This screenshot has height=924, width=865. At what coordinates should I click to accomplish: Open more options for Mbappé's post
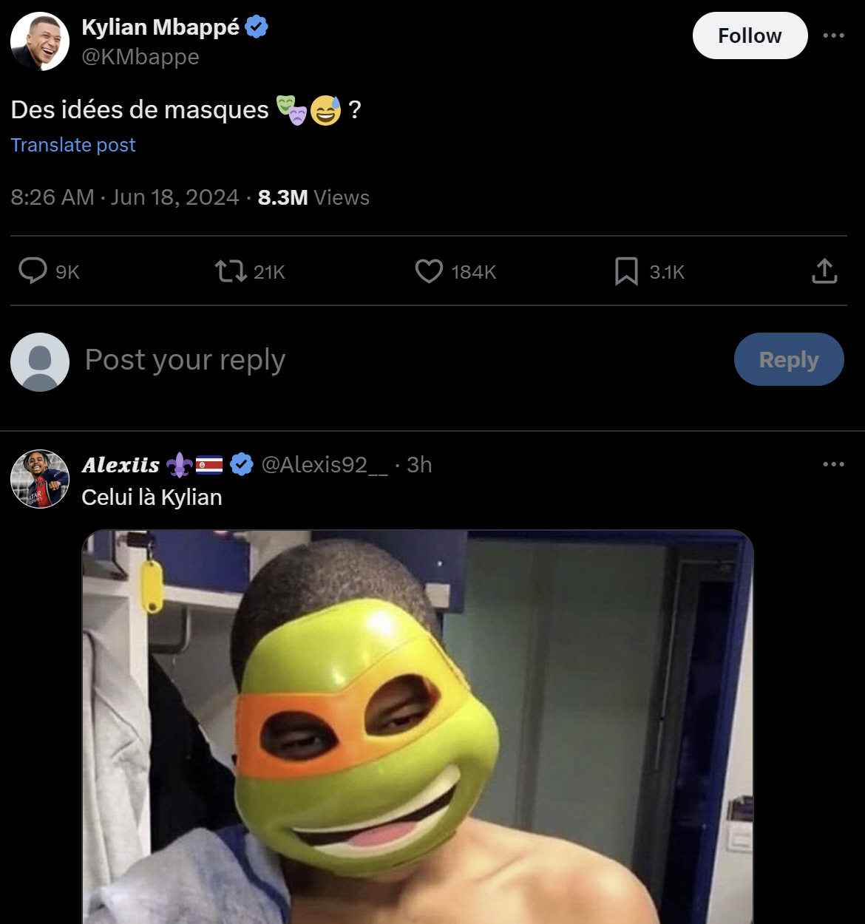coord(833,35)
